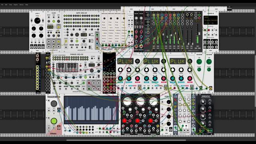Click the large gray button on TRIGGERSWITCH
Viewport: 256px width, 144px height.
tap(54, 104)
